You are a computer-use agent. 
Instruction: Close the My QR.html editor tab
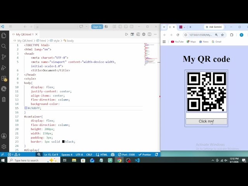click(x=36, y=34)
